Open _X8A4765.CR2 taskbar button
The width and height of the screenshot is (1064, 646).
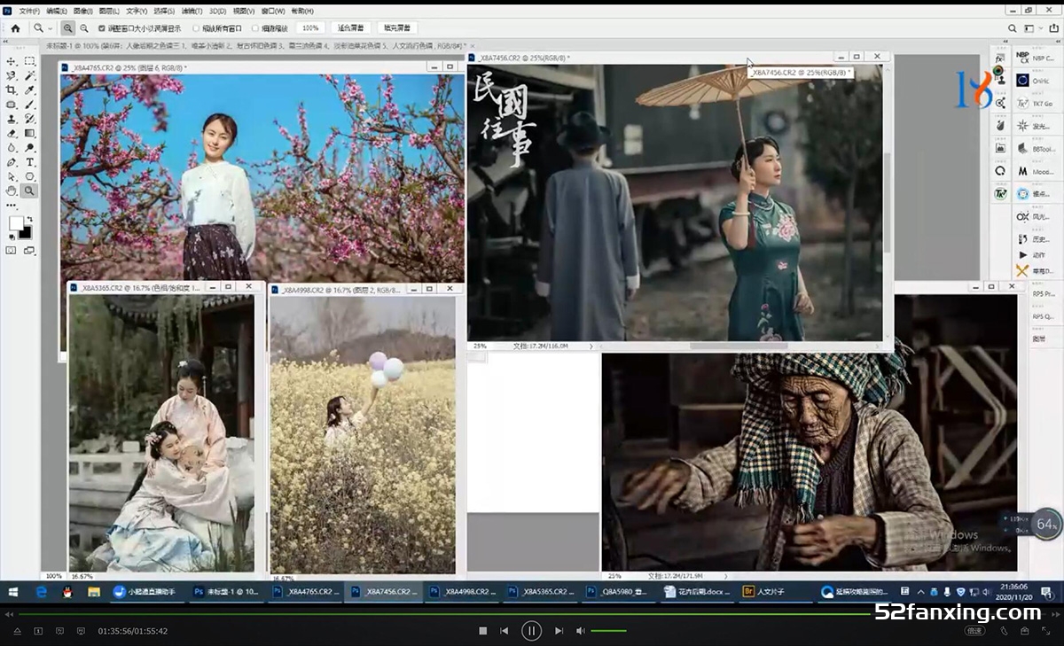304,592
